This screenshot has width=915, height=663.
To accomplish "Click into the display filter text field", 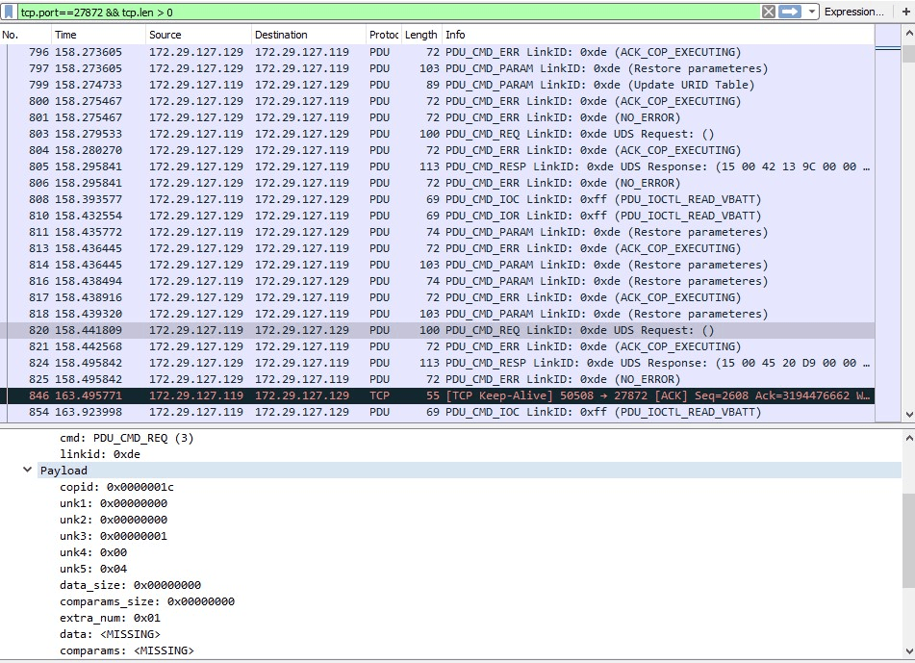I will pos(385,12).
